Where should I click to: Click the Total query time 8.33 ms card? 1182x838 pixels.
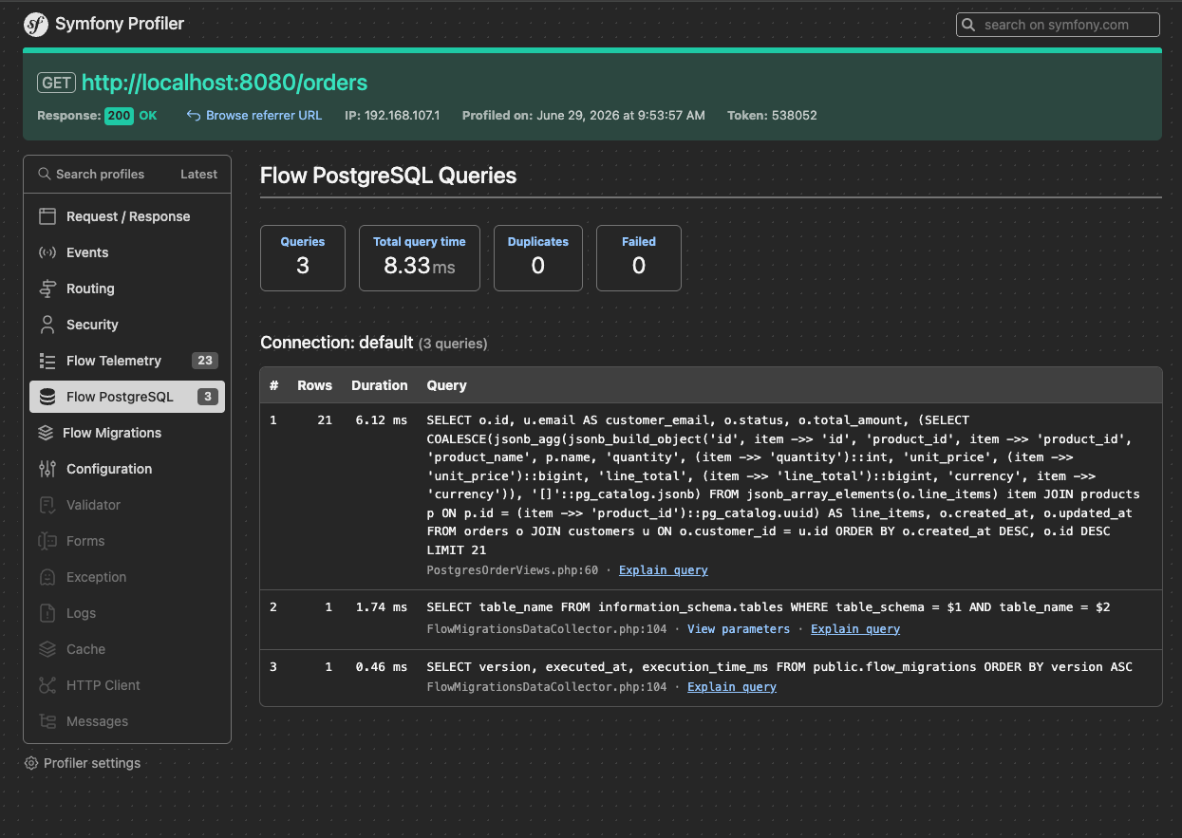(x=420, y=257)
